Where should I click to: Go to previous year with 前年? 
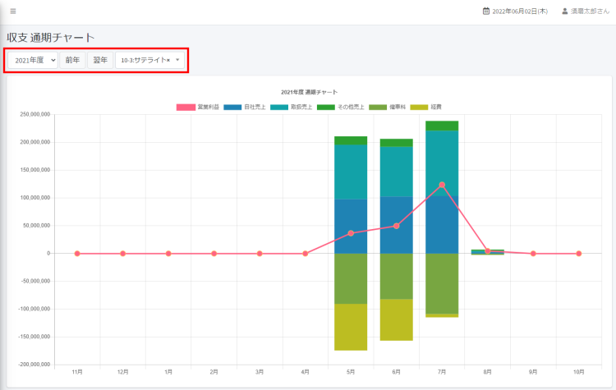coord(73,60)
